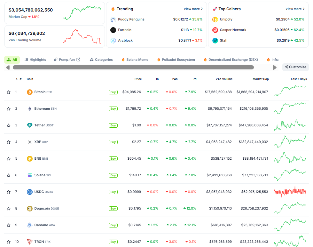Click the Bitcoin logo icon
This screenshot has width=313, height=247.
30,92
